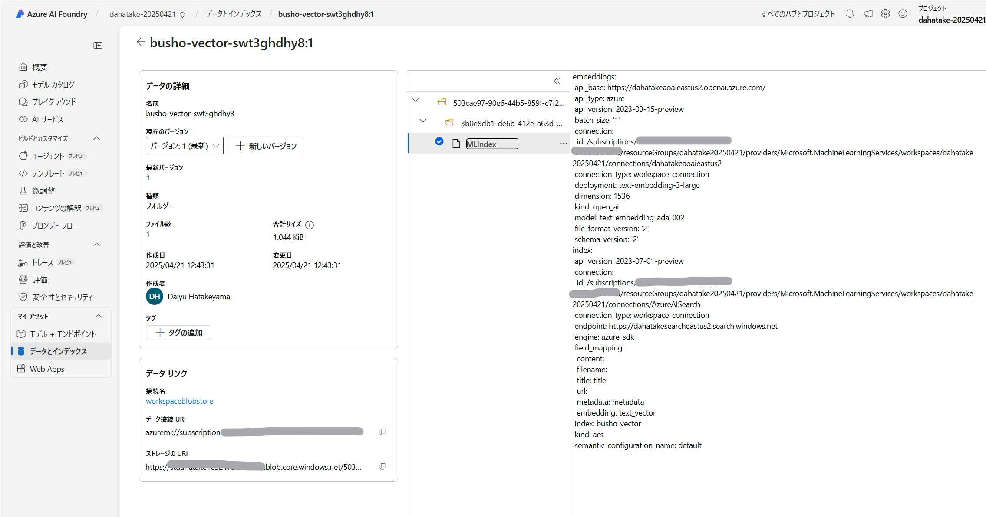The width and height of the screenshot is (986, 517).
Task: Click the back arrow beside the title
Action: [x=140, y=42]
